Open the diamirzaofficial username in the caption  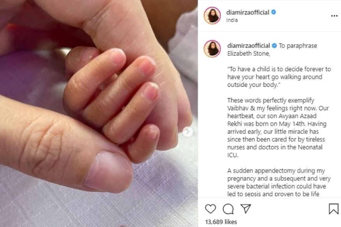point(249,46)
